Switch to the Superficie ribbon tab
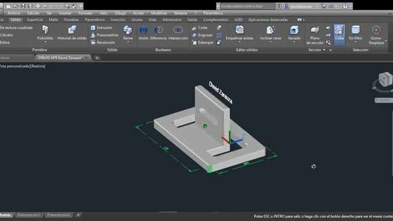The width and height of the screenshot is (393, 221). coord(34,20)
